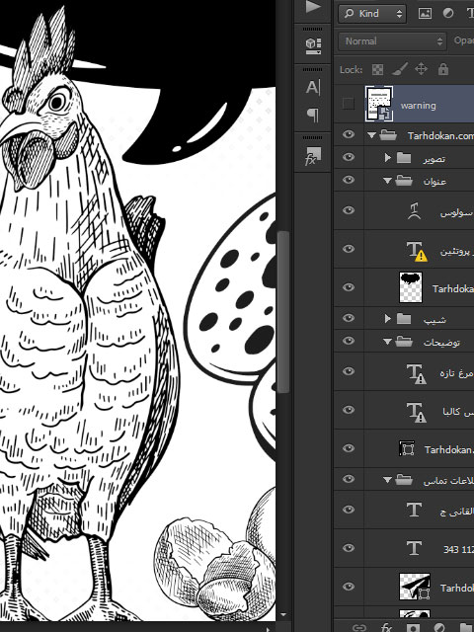Open the 3D panel icon
474x632 pixels.
[313, 46]
